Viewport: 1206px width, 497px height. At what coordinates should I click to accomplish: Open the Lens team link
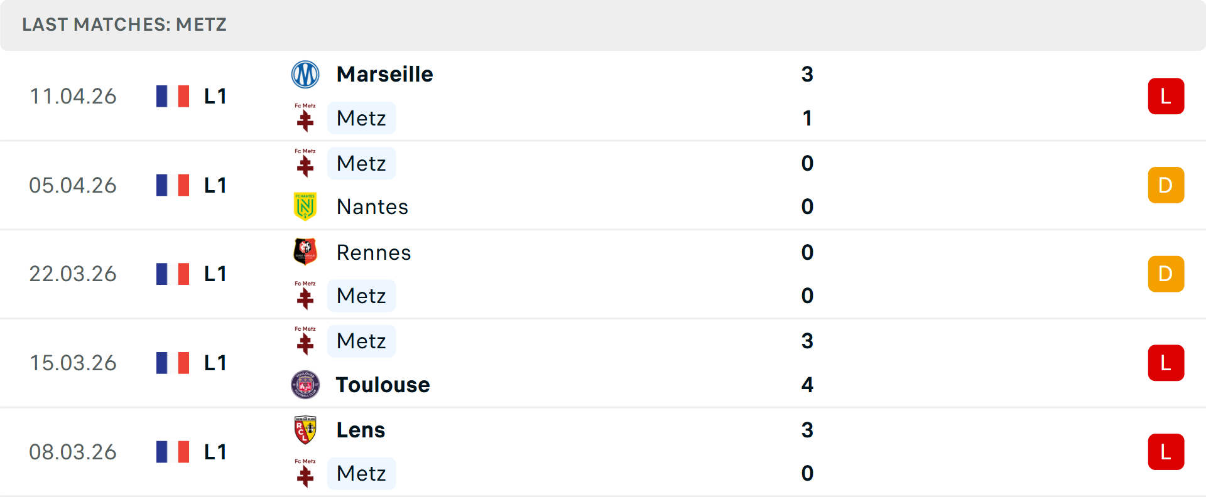tap(361, 430)
